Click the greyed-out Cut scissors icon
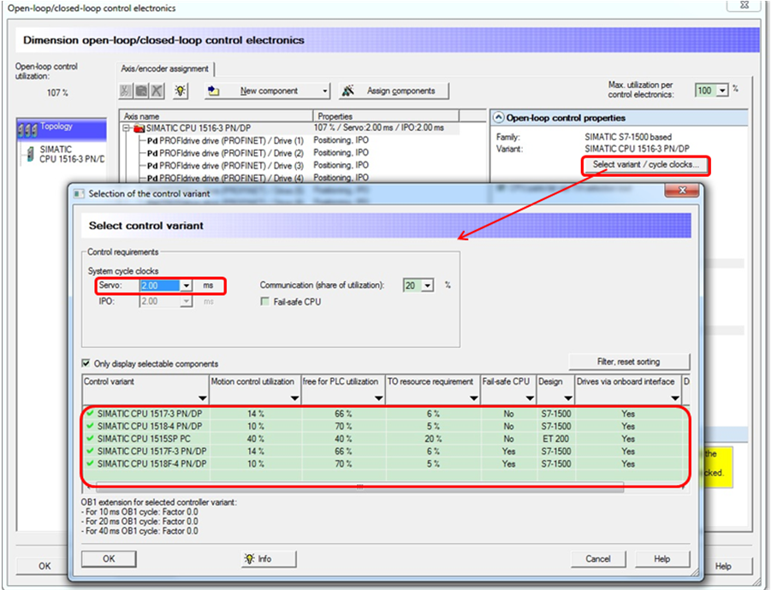 [126, 91]
